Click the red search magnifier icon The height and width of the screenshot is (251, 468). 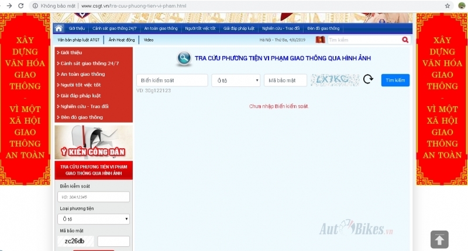click(405, 40)
